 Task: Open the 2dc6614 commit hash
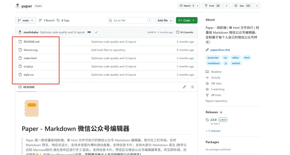(151, 32)
